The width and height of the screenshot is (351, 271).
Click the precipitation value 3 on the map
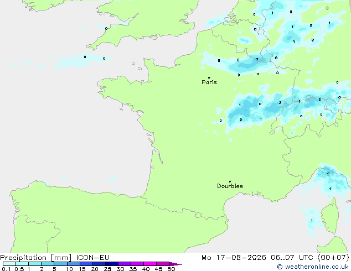pos(257,59)
